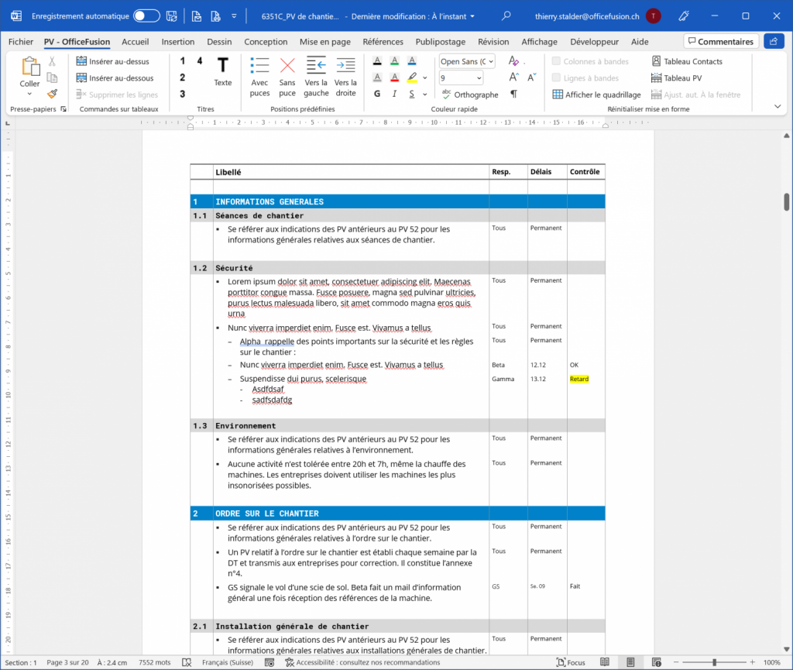The height and width of the screenshot is (670, 793).
Task: Expand Dernière modification dropdown
Action: (x=472, y=16)
